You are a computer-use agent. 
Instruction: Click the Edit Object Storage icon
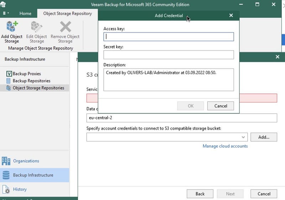click(x=37, y=26)
